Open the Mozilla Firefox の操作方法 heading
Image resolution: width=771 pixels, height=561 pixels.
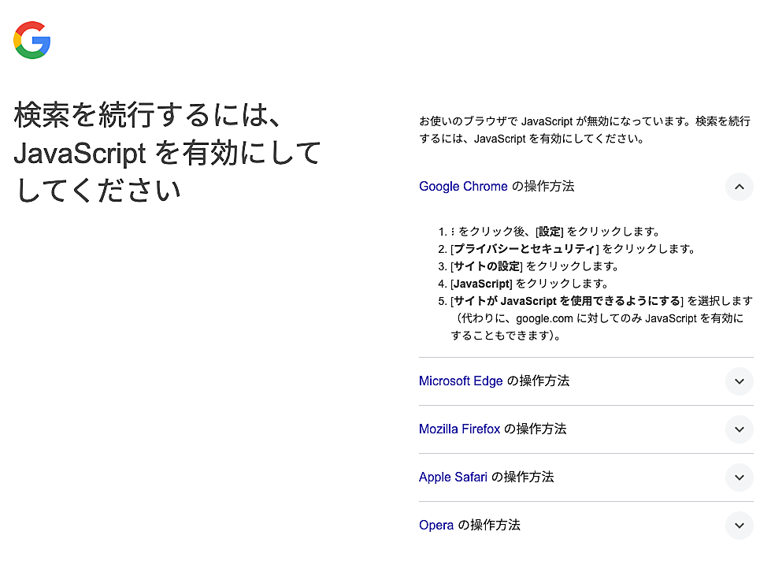click(x=493, y=429)
